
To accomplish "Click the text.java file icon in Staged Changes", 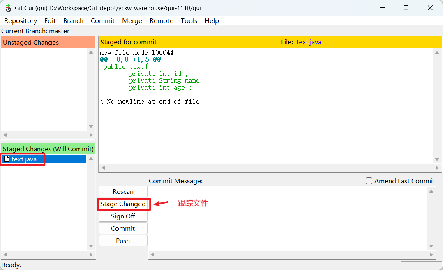I will click(x=6, y=159).
